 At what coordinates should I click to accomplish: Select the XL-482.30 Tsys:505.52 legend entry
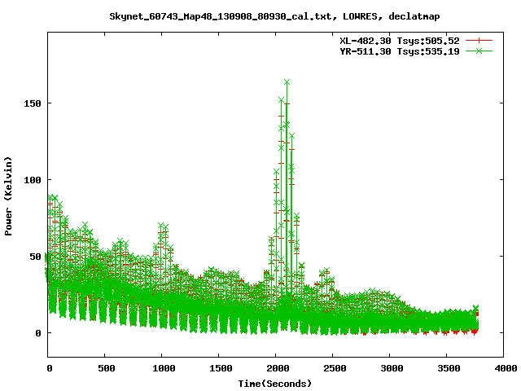[400, 41]
